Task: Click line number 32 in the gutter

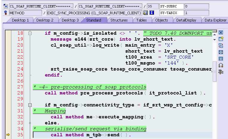Action: tap(20, 117)
